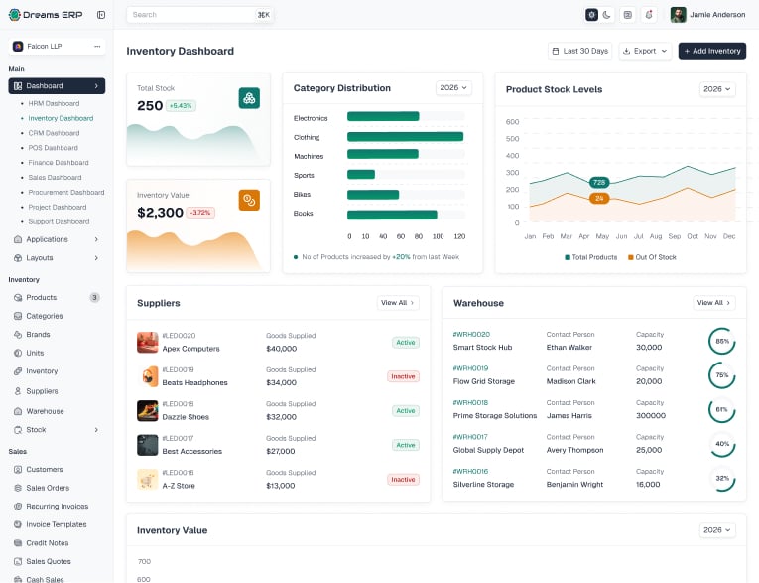Open Sales Orders in the sidebar
This screenshot has width=759, height=583.
tap(48, 488)
